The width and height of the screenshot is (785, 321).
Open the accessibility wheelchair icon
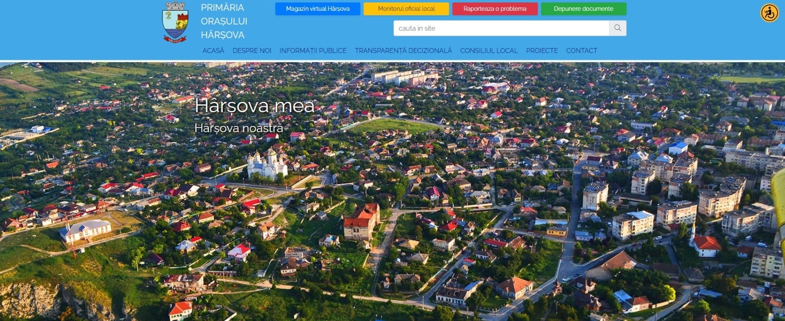click(x=769, y=13)
